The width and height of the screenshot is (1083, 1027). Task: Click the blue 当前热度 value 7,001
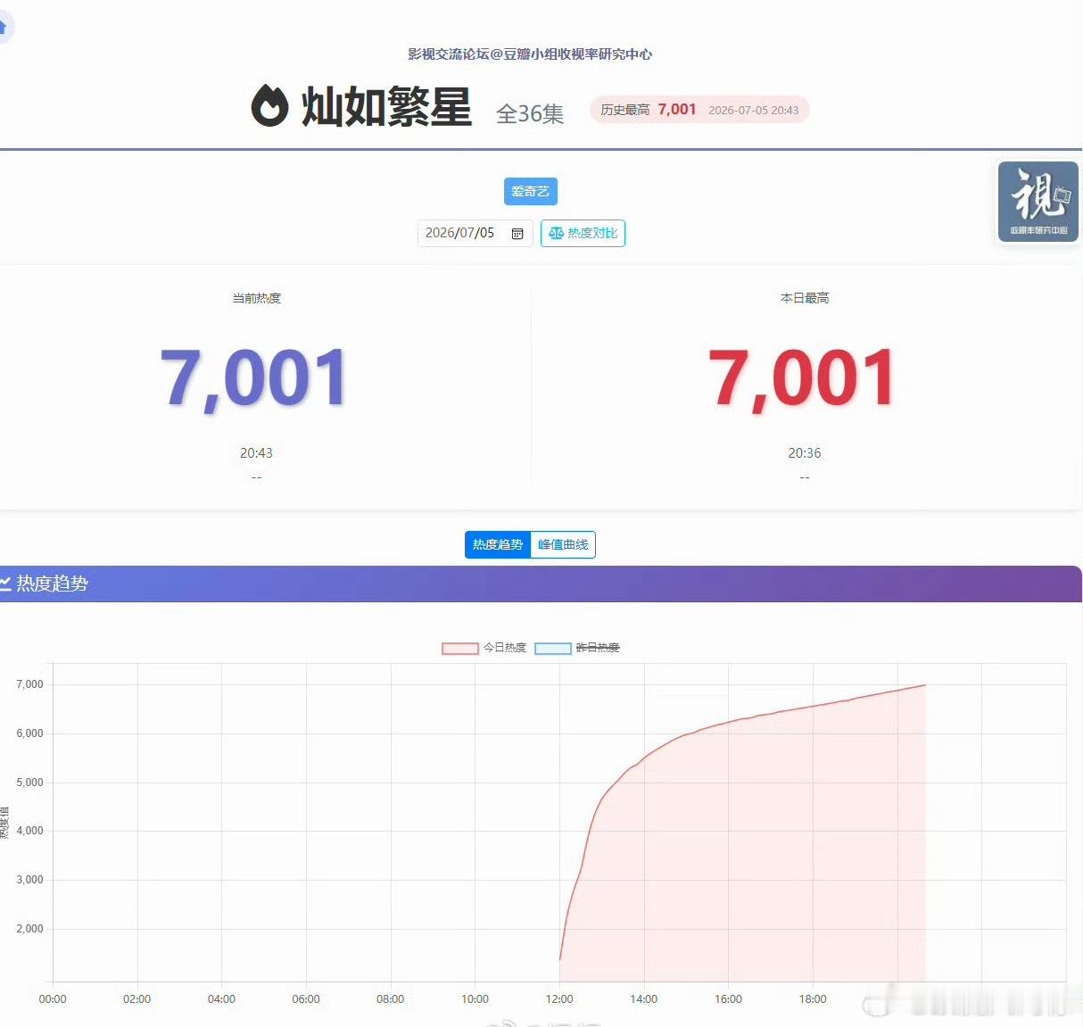pos(255,379)
